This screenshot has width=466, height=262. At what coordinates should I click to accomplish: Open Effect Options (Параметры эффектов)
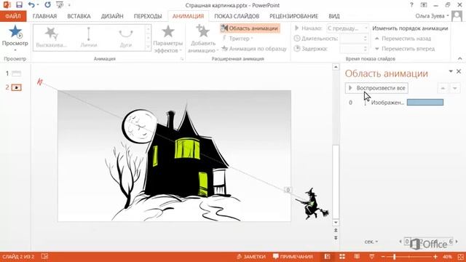click(x=168, y=39)
